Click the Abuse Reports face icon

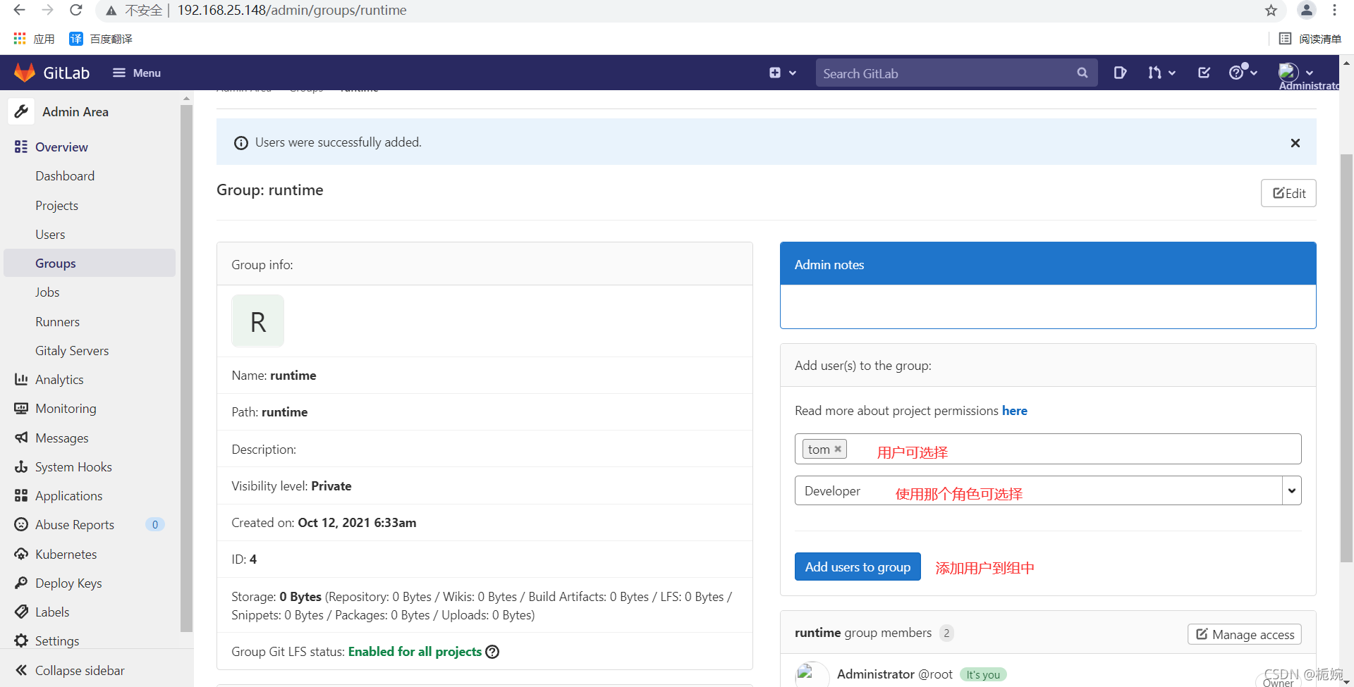21,524
